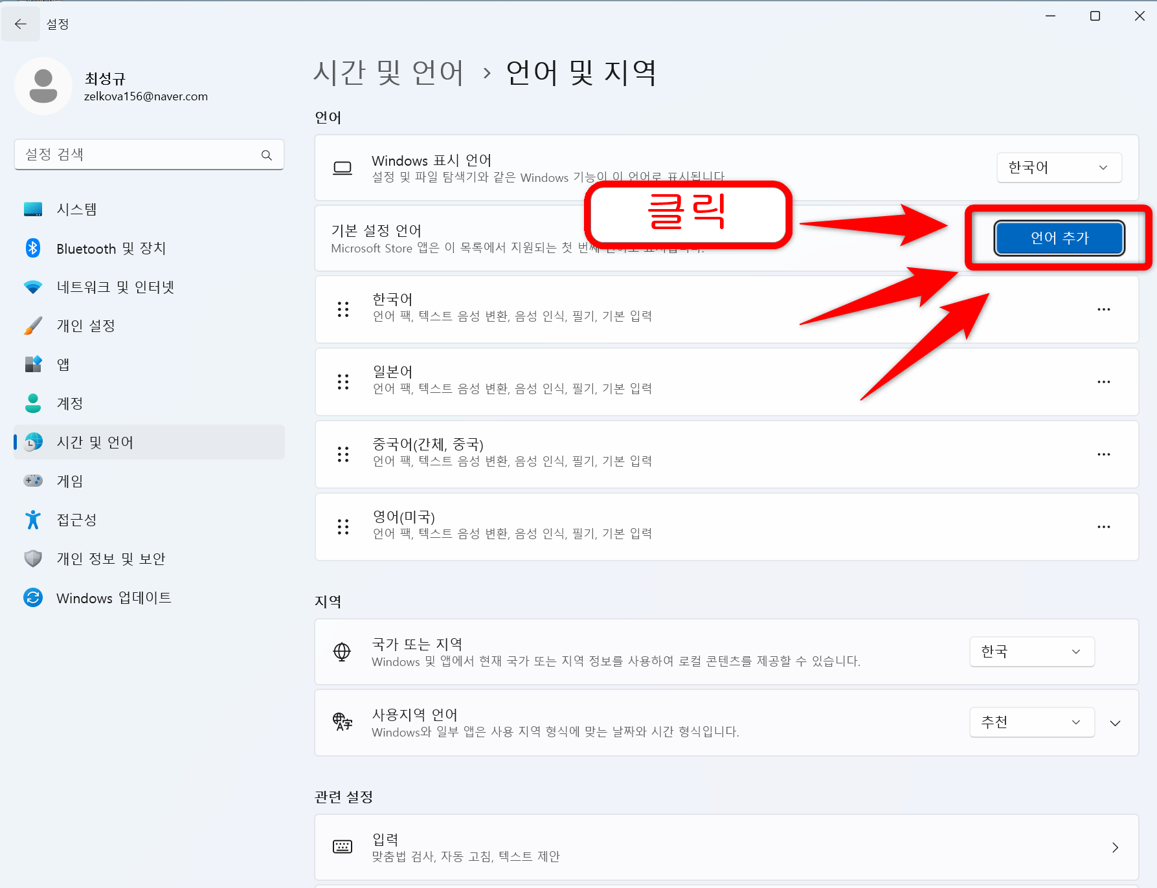This screenshot has height=888, width=1157.
Task: Open more options for 중국어(간체, 중국)
Action: click(x=1104, y=454)
